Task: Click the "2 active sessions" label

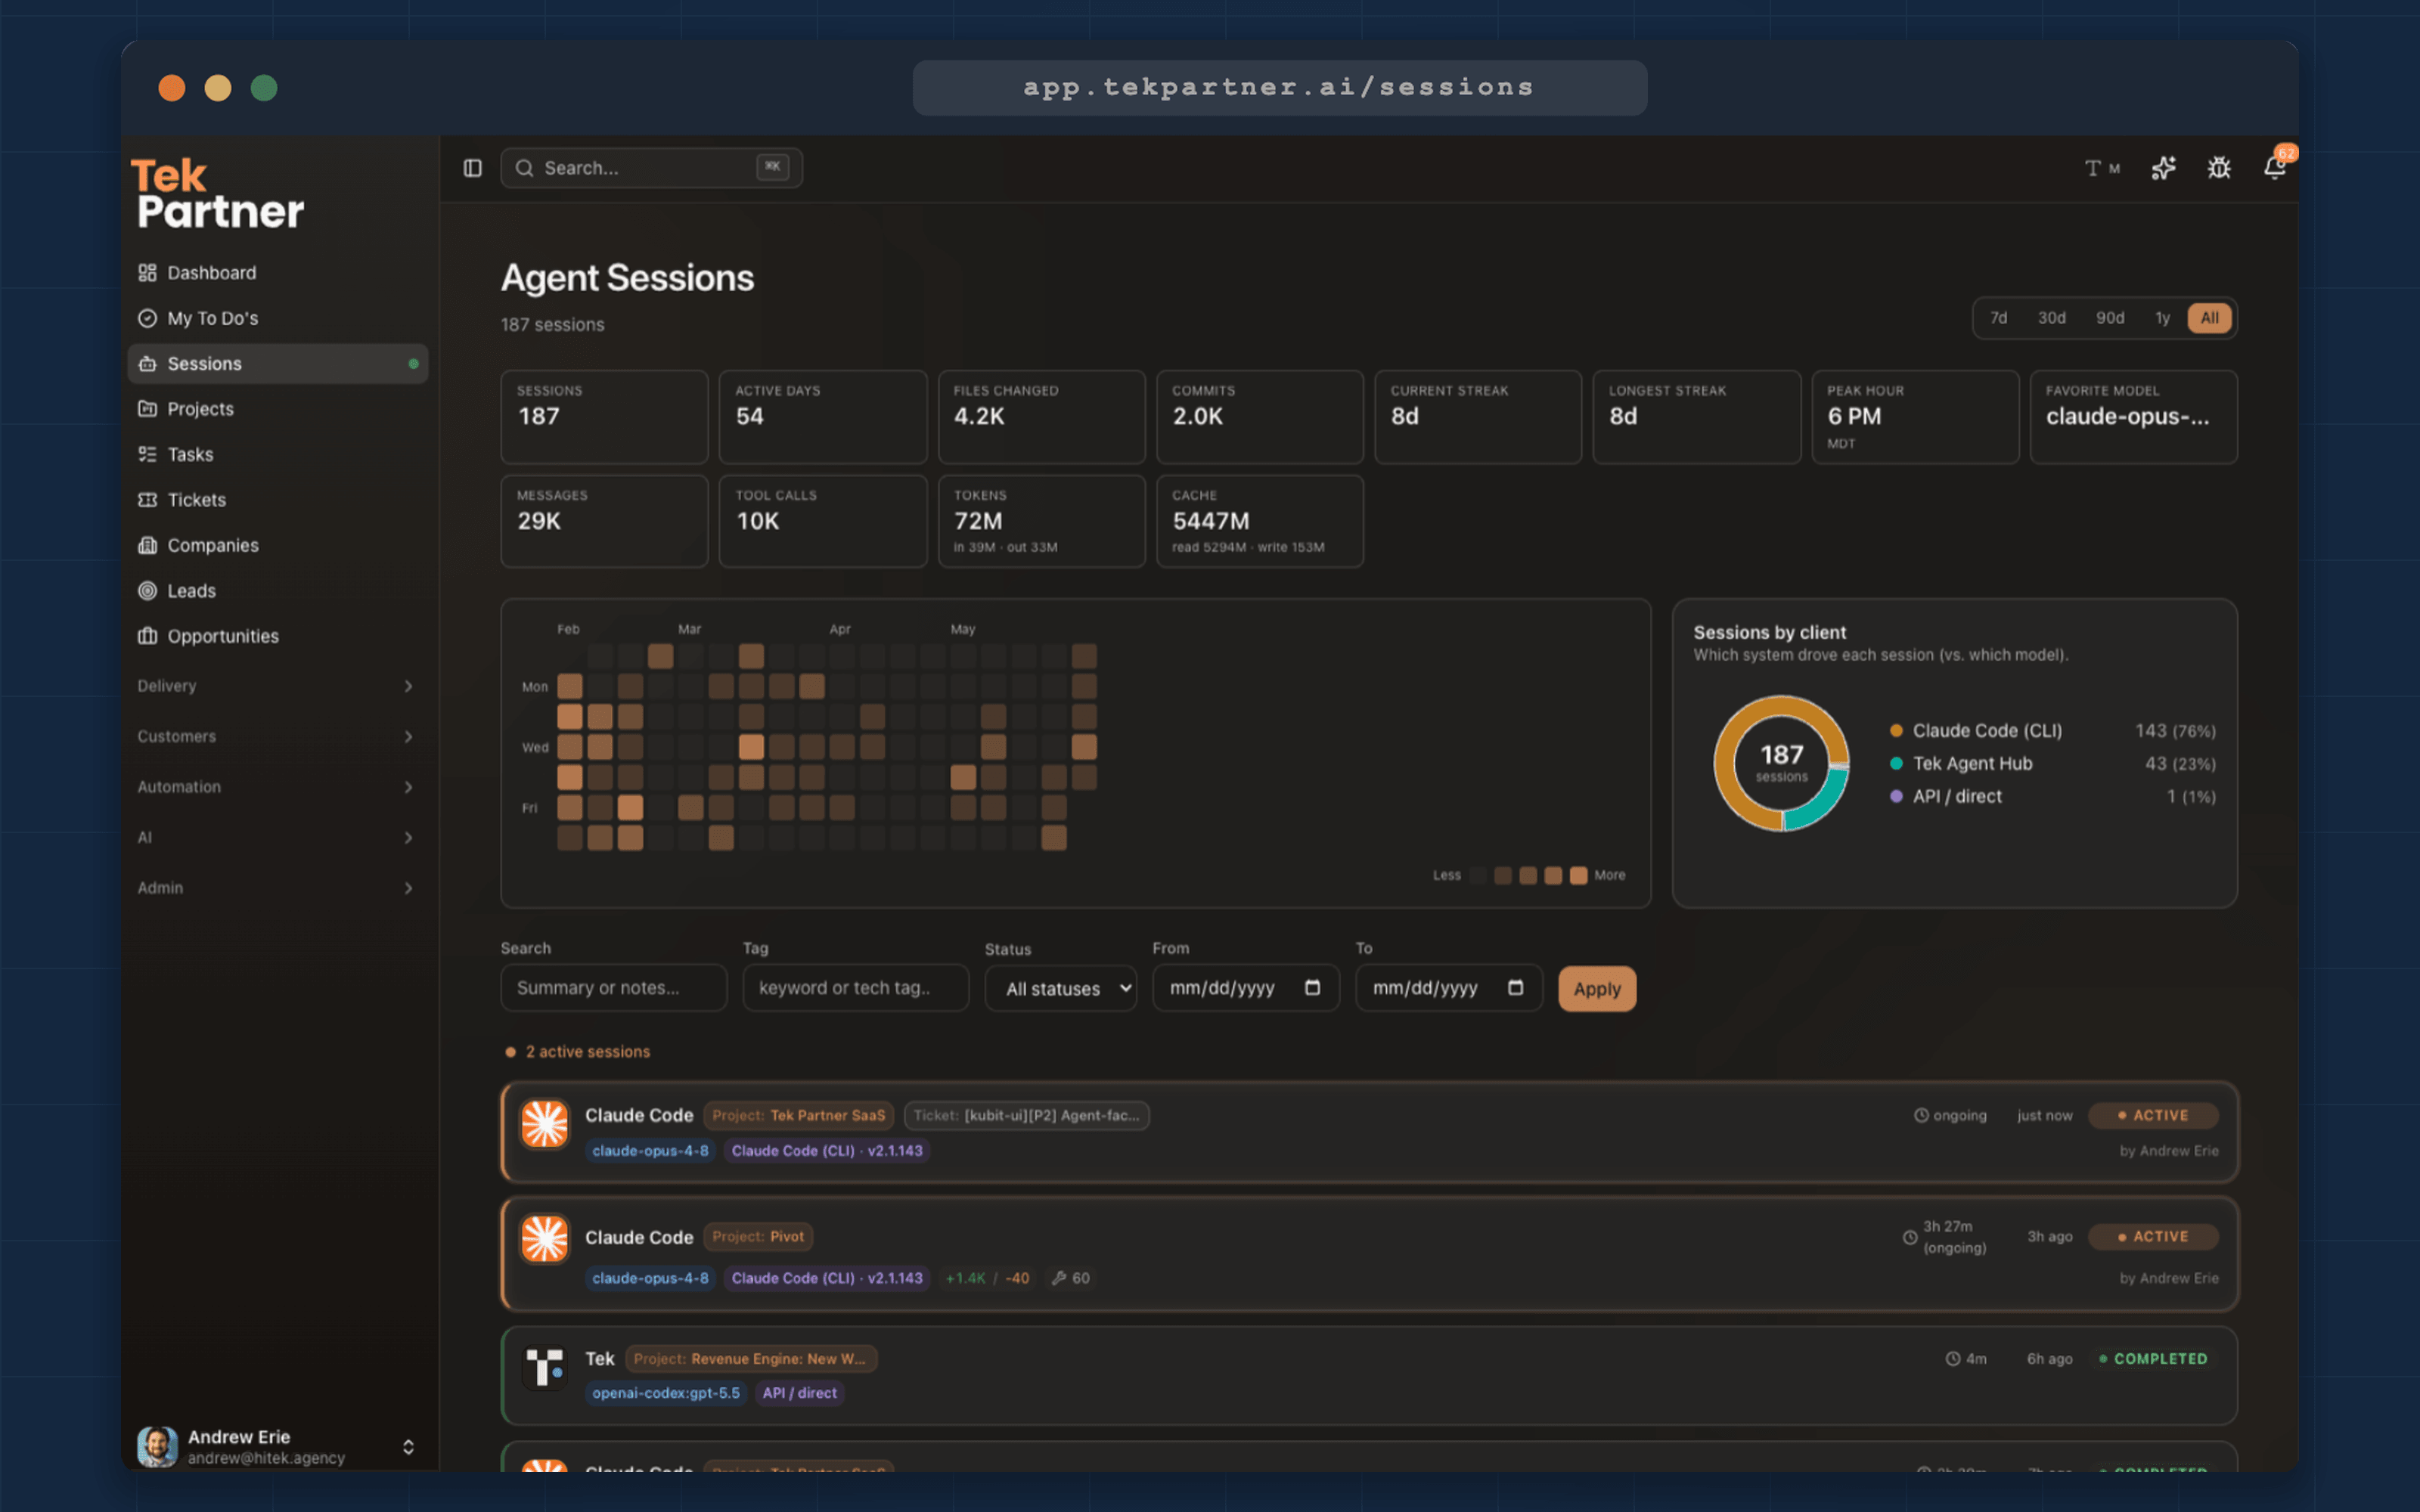Action: click(588, 1052)
